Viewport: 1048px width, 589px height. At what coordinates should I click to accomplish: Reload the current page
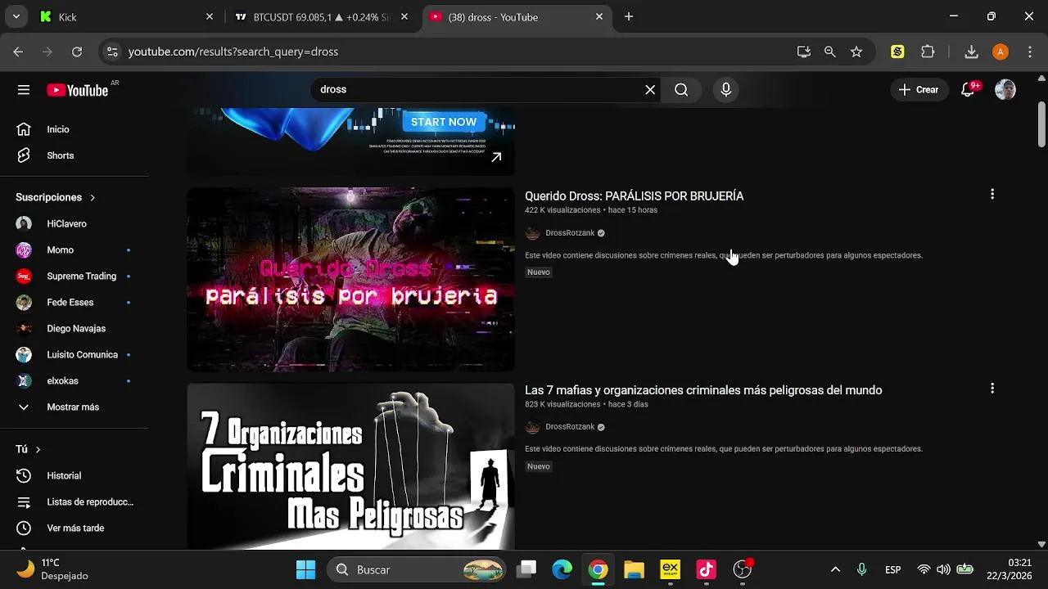(x=77, y=52)
